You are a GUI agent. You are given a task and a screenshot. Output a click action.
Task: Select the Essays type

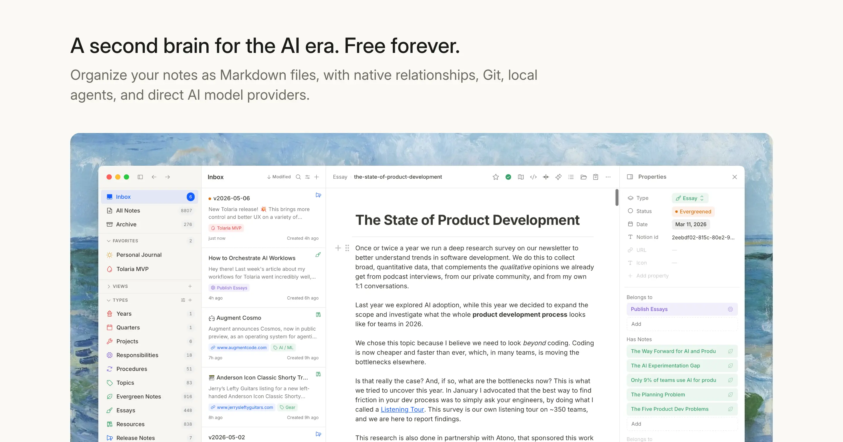tap(150, 410)
